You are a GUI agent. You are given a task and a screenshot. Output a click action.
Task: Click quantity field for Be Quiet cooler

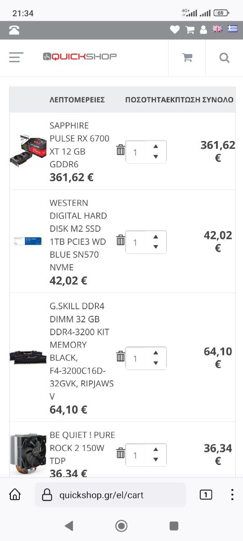[146, 455]
